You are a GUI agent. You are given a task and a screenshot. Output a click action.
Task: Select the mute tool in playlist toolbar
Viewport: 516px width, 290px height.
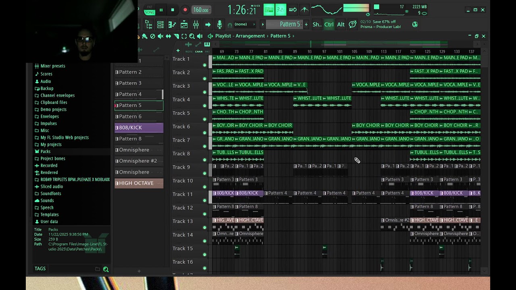(160, 36)
